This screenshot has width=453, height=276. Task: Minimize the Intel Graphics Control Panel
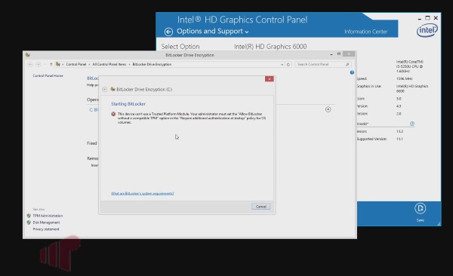pos(419,18)
